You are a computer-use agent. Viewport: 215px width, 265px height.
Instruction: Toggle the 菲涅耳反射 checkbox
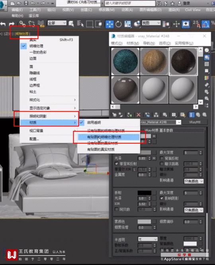(116, 164)
